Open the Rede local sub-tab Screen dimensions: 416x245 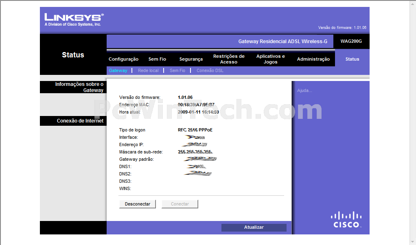point(148,70)
